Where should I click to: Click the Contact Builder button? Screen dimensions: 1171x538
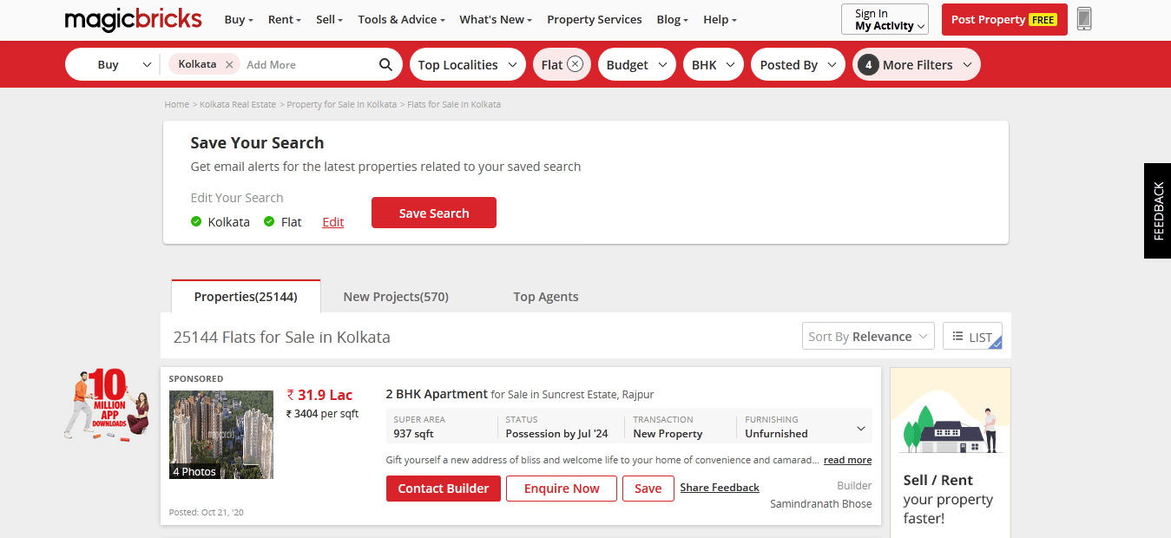coord(443,488)
